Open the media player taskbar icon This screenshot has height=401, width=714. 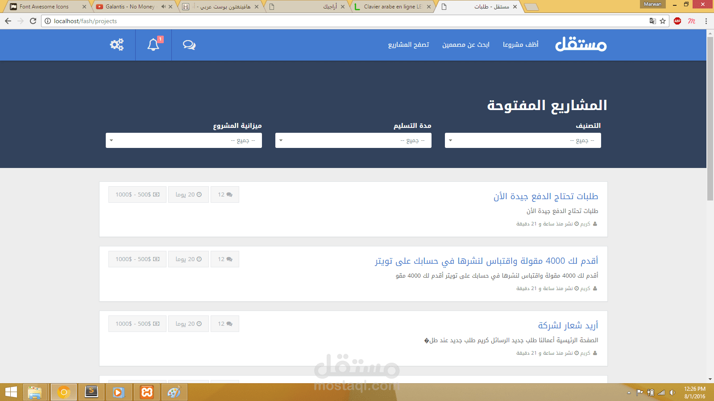119,392
